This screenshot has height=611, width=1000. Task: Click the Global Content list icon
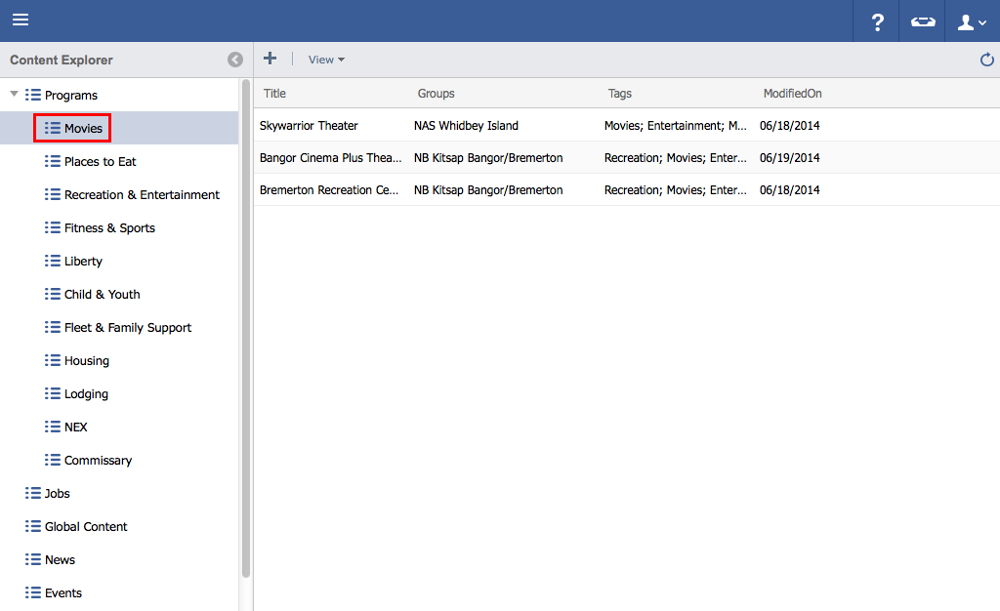pos(33,526)
